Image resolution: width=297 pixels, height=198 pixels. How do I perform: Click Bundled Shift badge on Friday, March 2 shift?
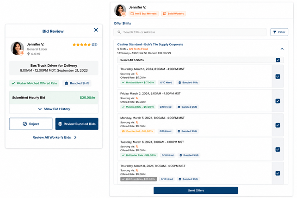pyautogui.click(x=187, y=107)
